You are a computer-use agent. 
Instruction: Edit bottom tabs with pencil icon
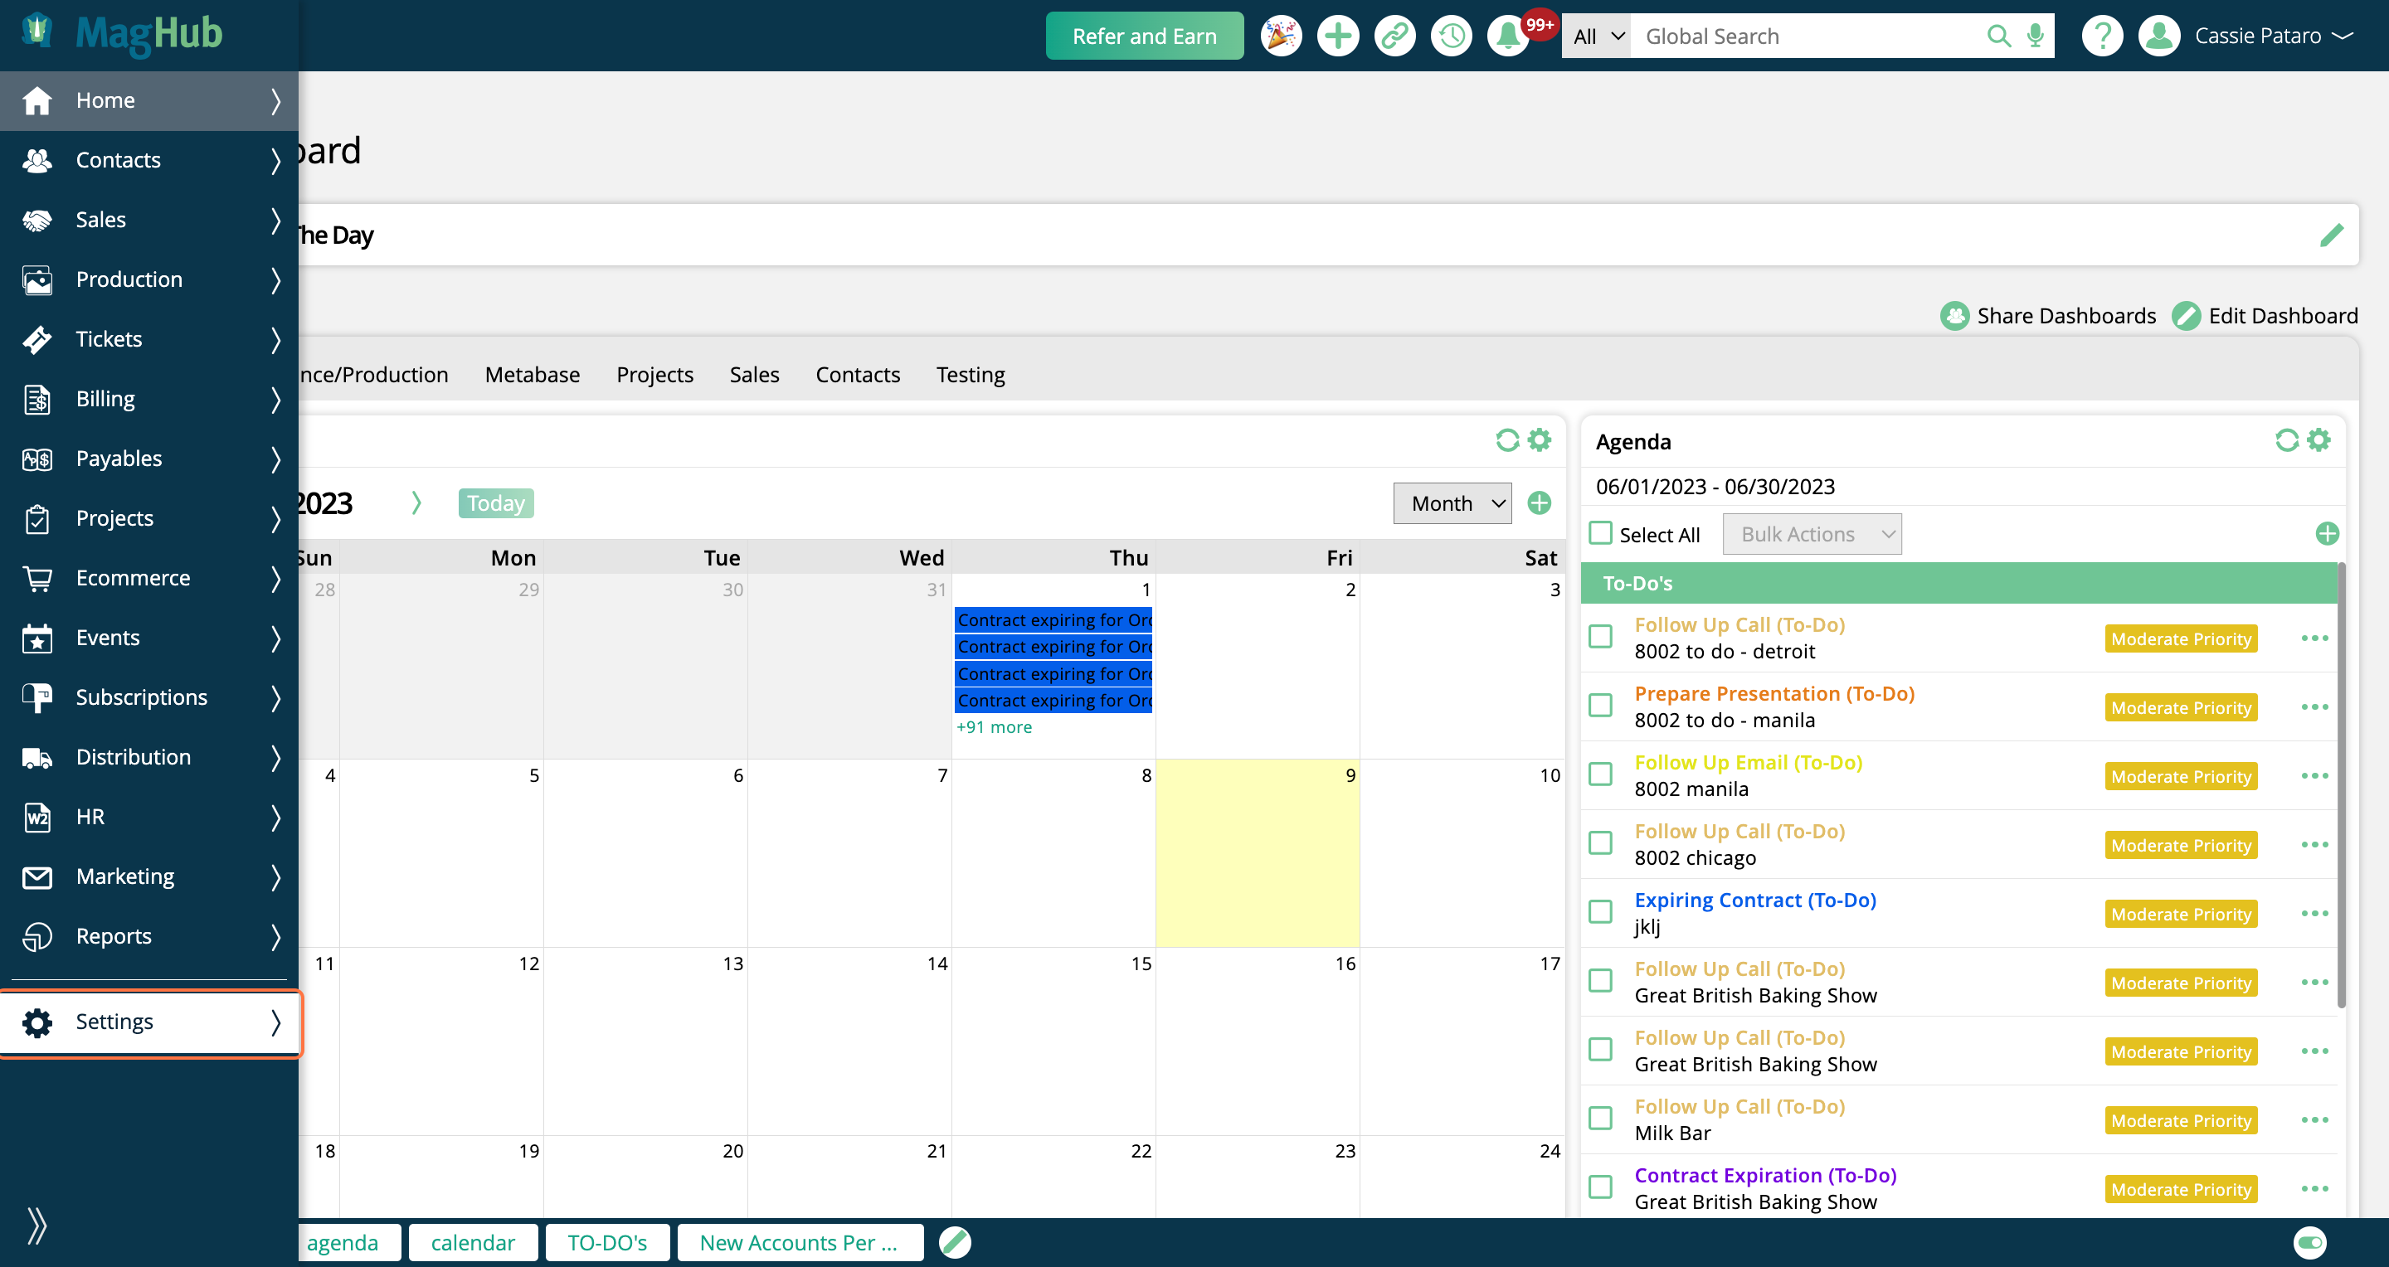(954, 1242)
